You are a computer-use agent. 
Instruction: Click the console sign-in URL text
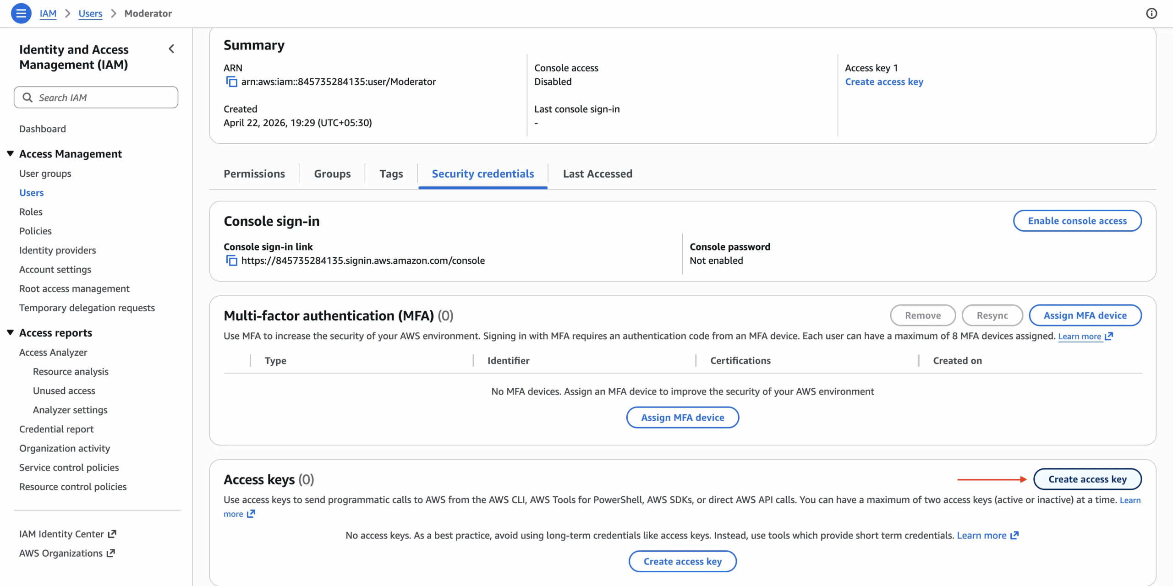point(363,260)
